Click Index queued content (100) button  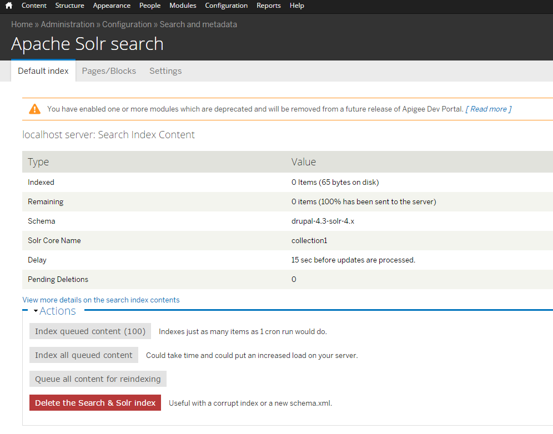coord(91,331)
